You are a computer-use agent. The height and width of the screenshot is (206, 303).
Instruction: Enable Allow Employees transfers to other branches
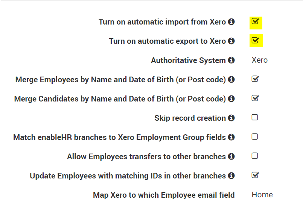click(x=255, y=156)
